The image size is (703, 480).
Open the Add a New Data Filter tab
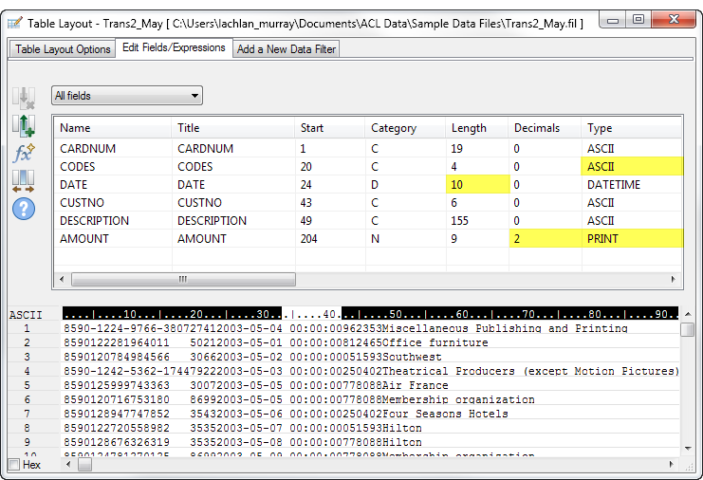pos(286,49)
